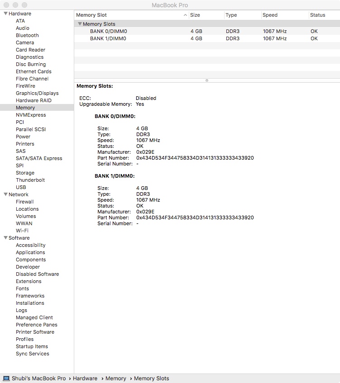Select Hardware RAID entry
This screenshot has height=383, width=340.
[34, 100]
